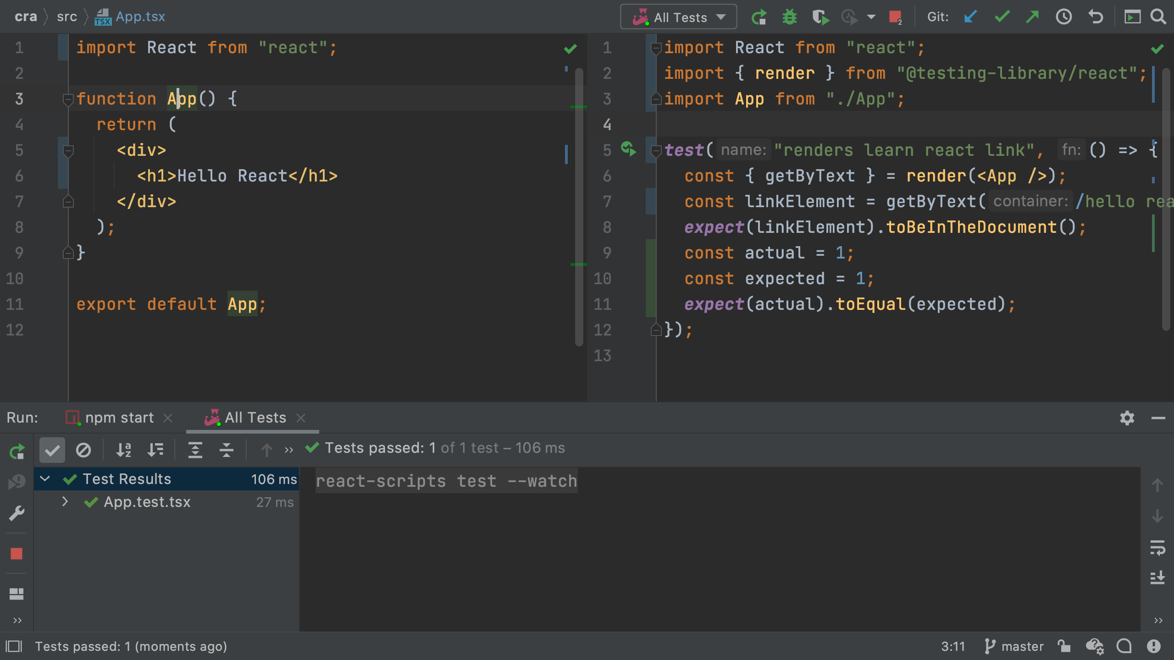
Task: Click the rollback undo arrow icon
Action: 1096,17
